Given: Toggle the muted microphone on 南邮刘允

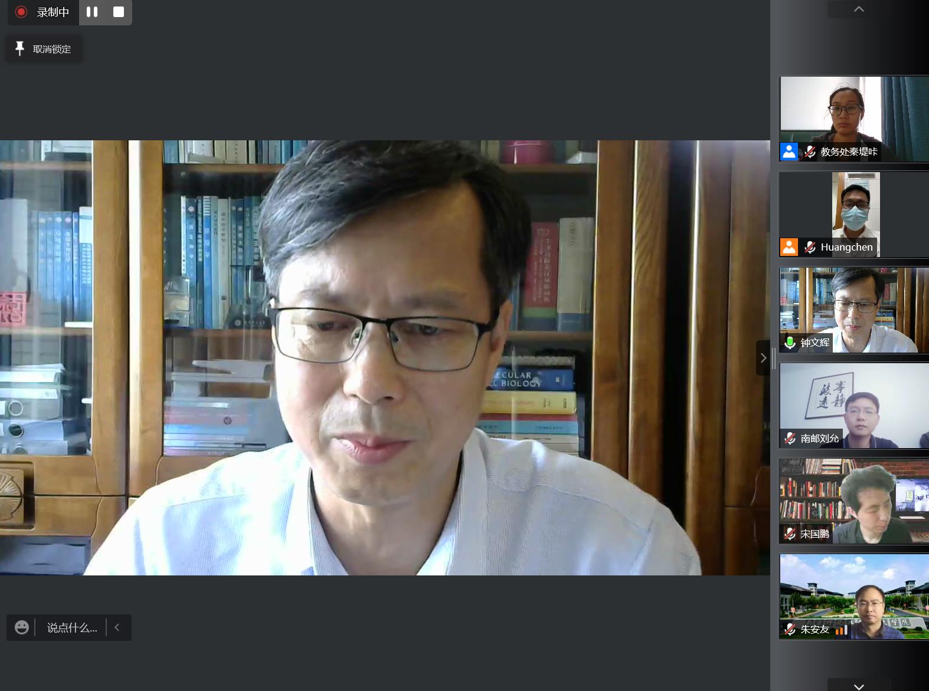Looking at the screenshot, I should [790, 438].
